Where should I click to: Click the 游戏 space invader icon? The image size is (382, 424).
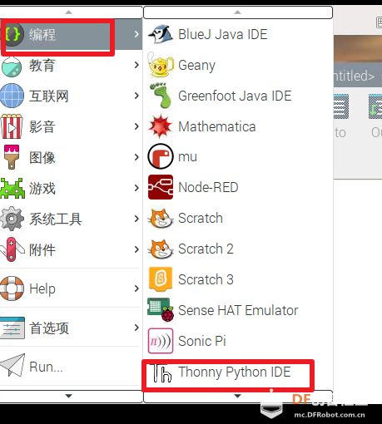click(12, 189)
